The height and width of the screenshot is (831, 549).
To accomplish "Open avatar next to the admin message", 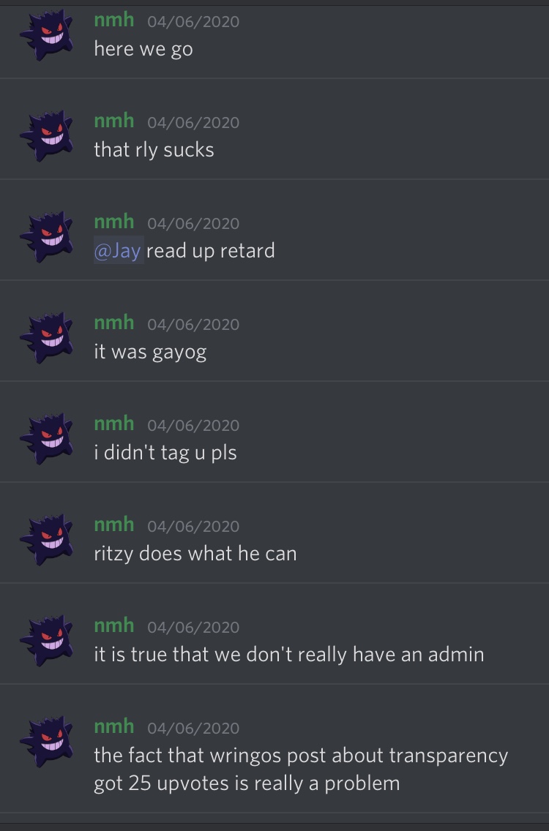I will coord(47,641).
